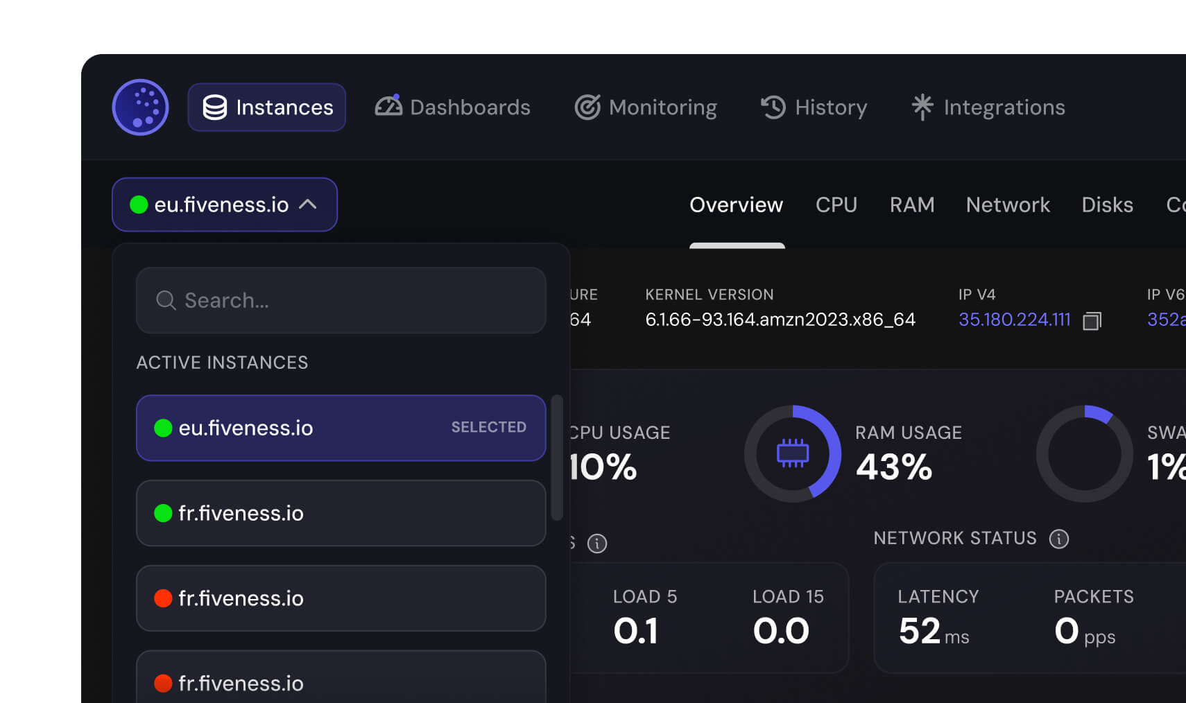Select the green-status fr.fiveness.io instance

click(341, 513)
